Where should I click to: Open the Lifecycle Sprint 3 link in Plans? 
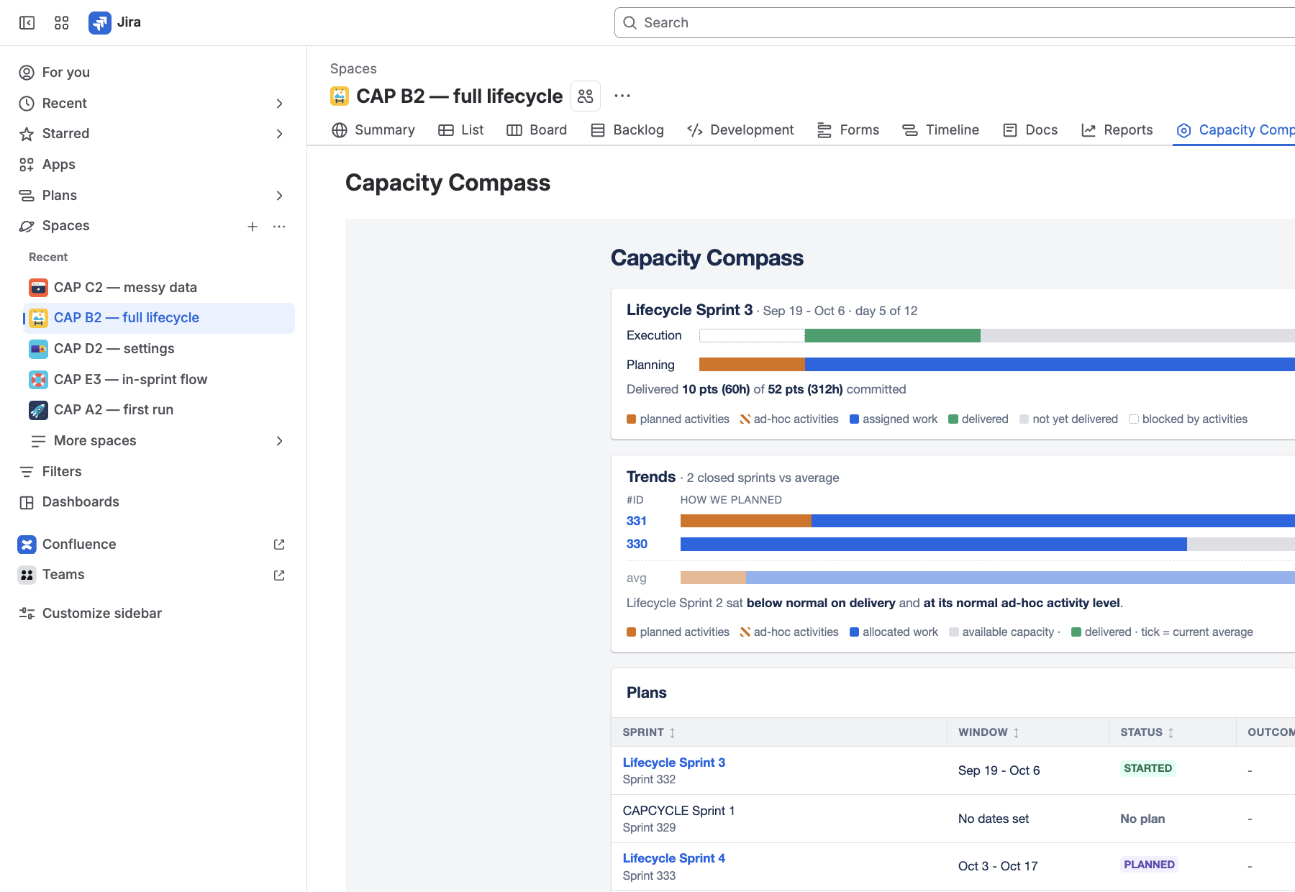pos(674,763)
